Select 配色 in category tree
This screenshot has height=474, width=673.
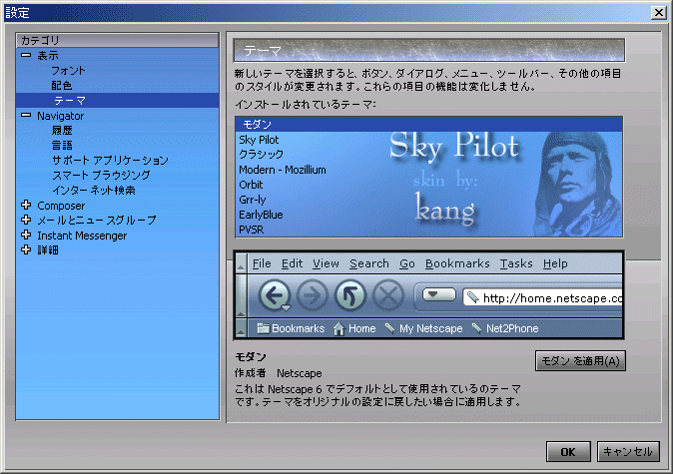[x=62, y=86]
